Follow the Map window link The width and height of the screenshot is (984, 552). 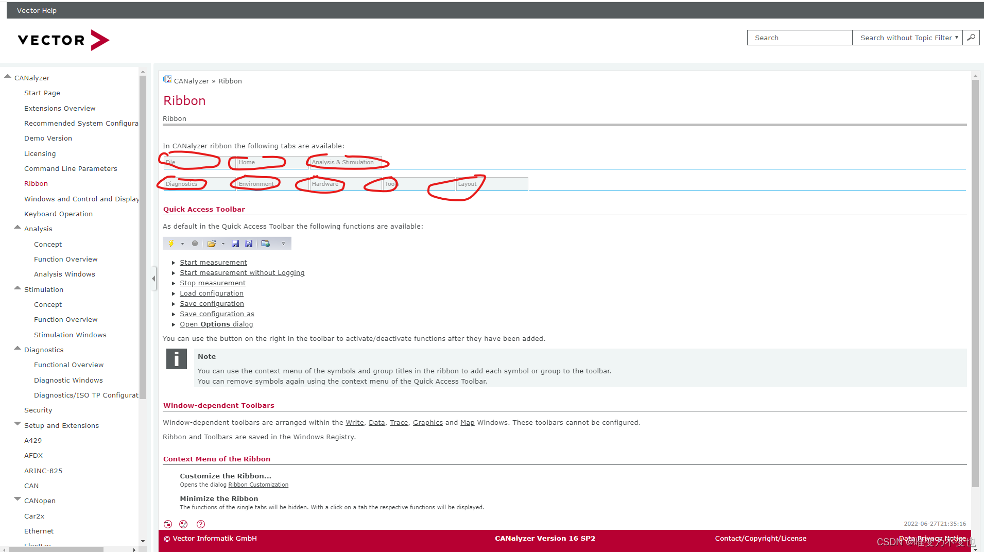468,423
